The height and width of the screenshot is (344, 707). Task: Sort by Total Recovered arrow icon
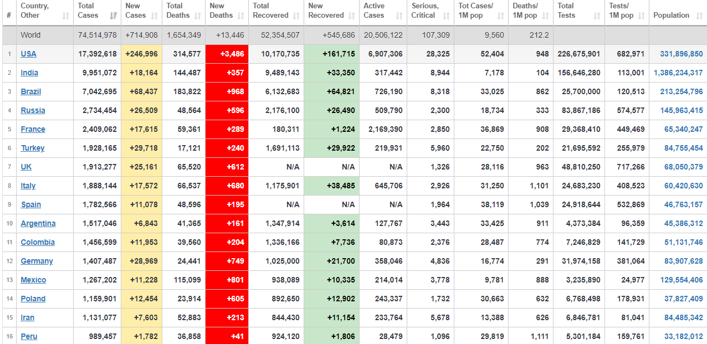pos(296,16)
